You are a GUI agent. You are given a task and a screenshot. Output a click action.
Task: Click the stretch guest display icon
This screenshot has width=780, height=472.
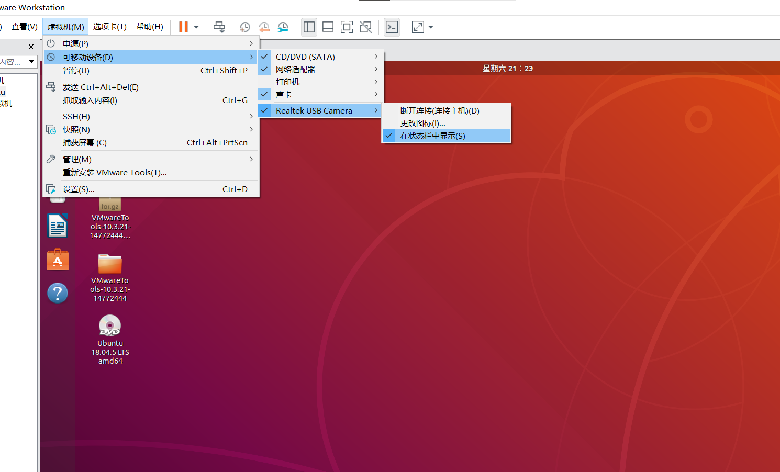pos(418,27)
